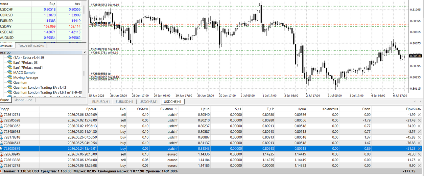Image resolution: width=424 pixels, height=176 pixels.
Task: Click the current price label 0.80518 on the chart axis
Action: (416, 56)
